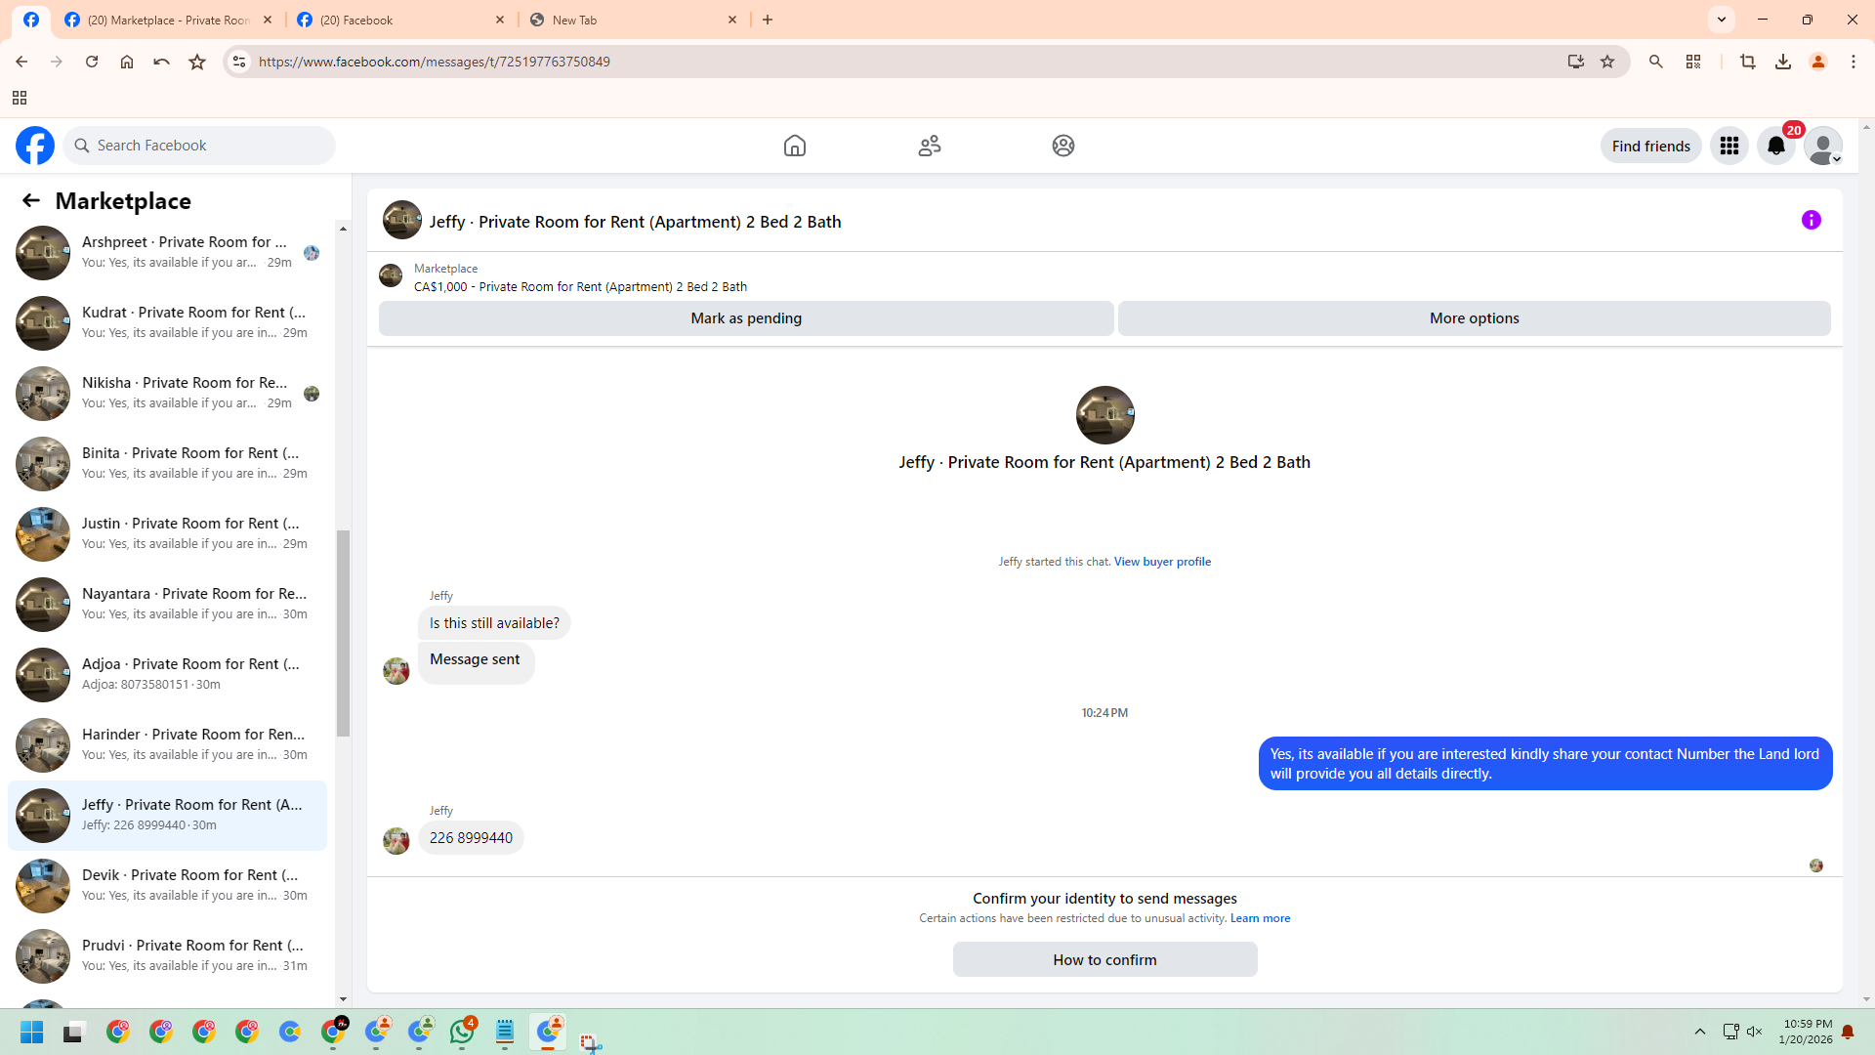Open the Kudrat conversation

167,323
